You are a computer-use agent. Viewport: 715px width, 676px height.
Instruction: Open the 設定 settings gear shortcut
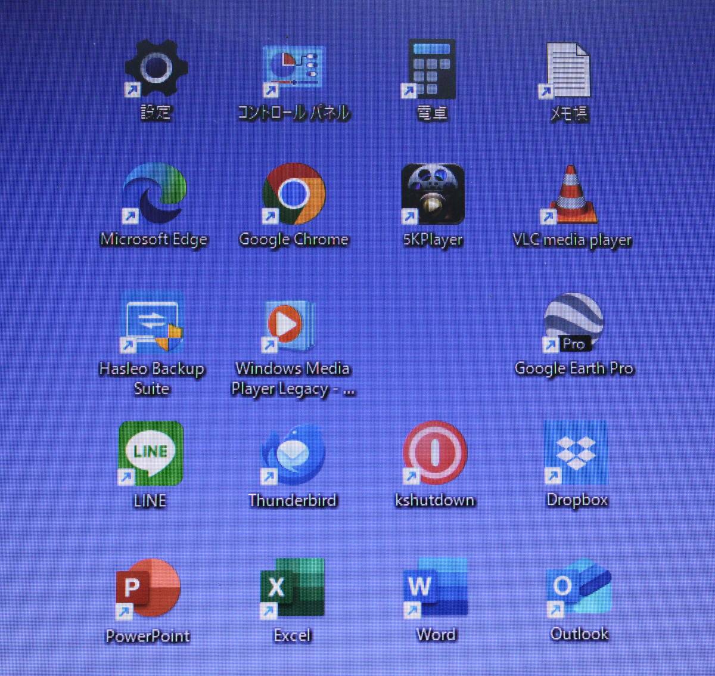click(x=156, y=68)
